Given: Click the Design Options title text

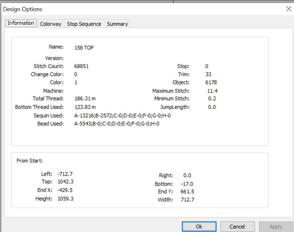Looking at the screenshot, I should (22, 9).
